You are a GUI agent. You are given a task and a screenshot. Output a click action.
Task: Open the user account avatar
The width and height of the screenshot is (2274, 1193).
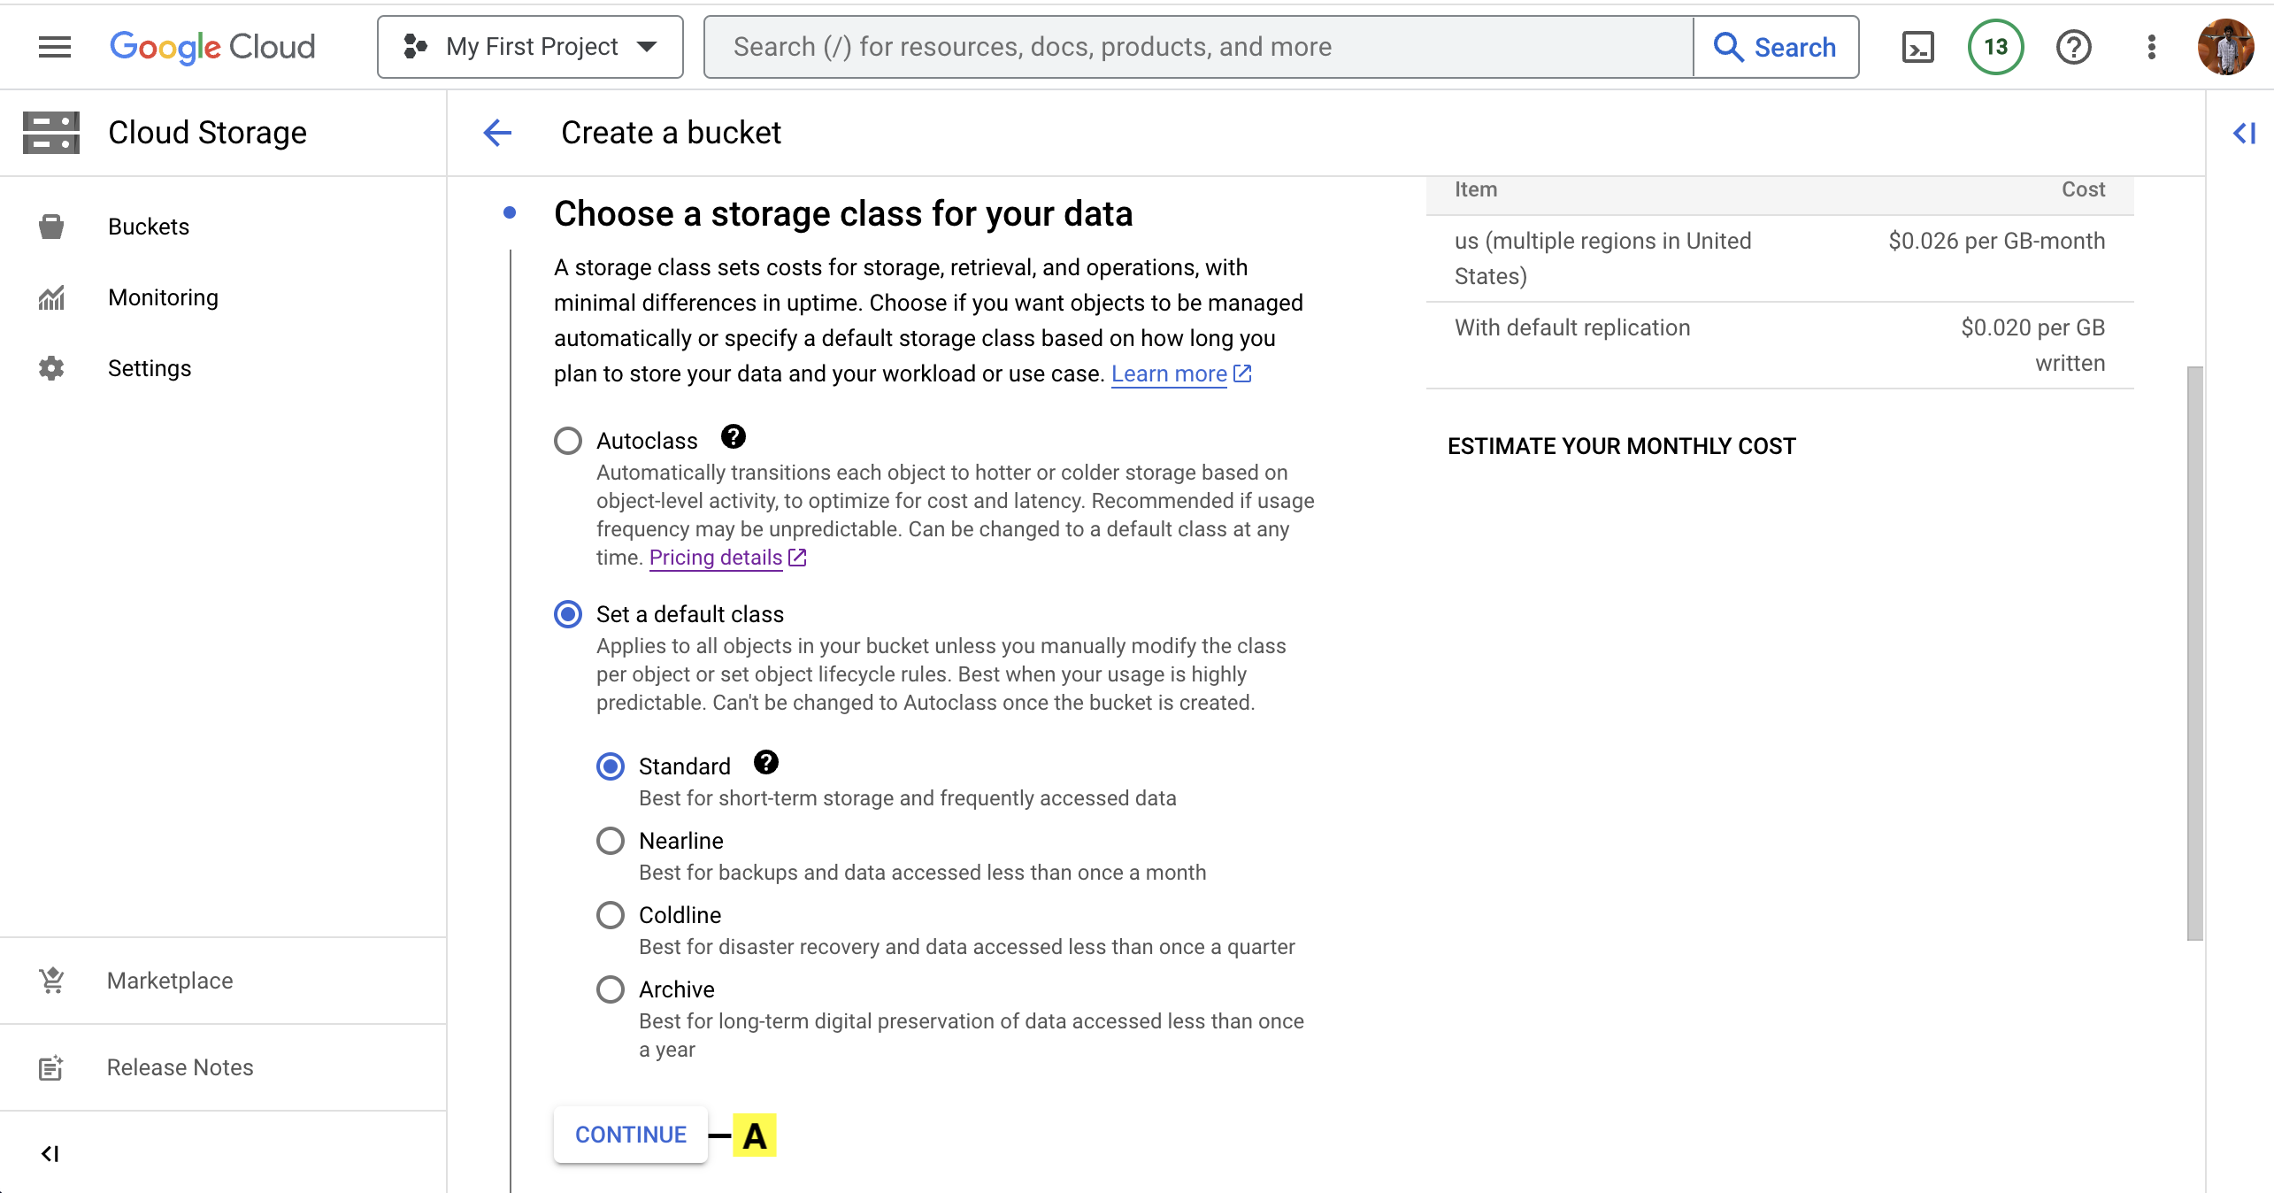2225,47
